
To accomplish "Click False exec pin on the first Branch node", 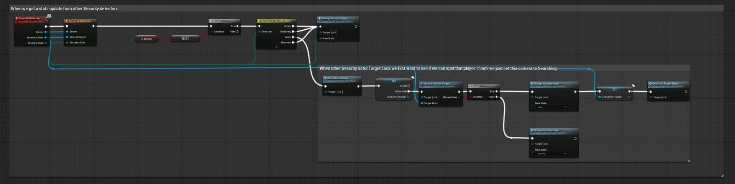I will point(237,32).
